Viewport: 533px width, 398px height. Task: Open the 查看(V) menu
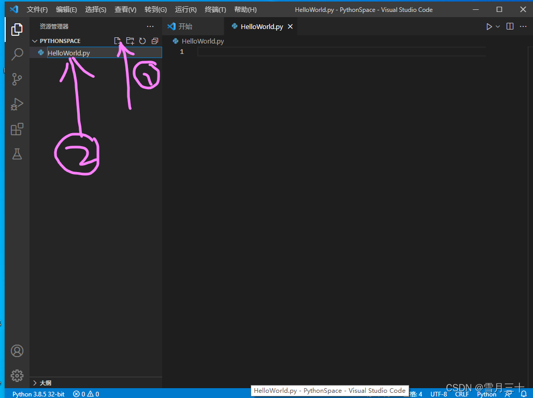point(125,9)
